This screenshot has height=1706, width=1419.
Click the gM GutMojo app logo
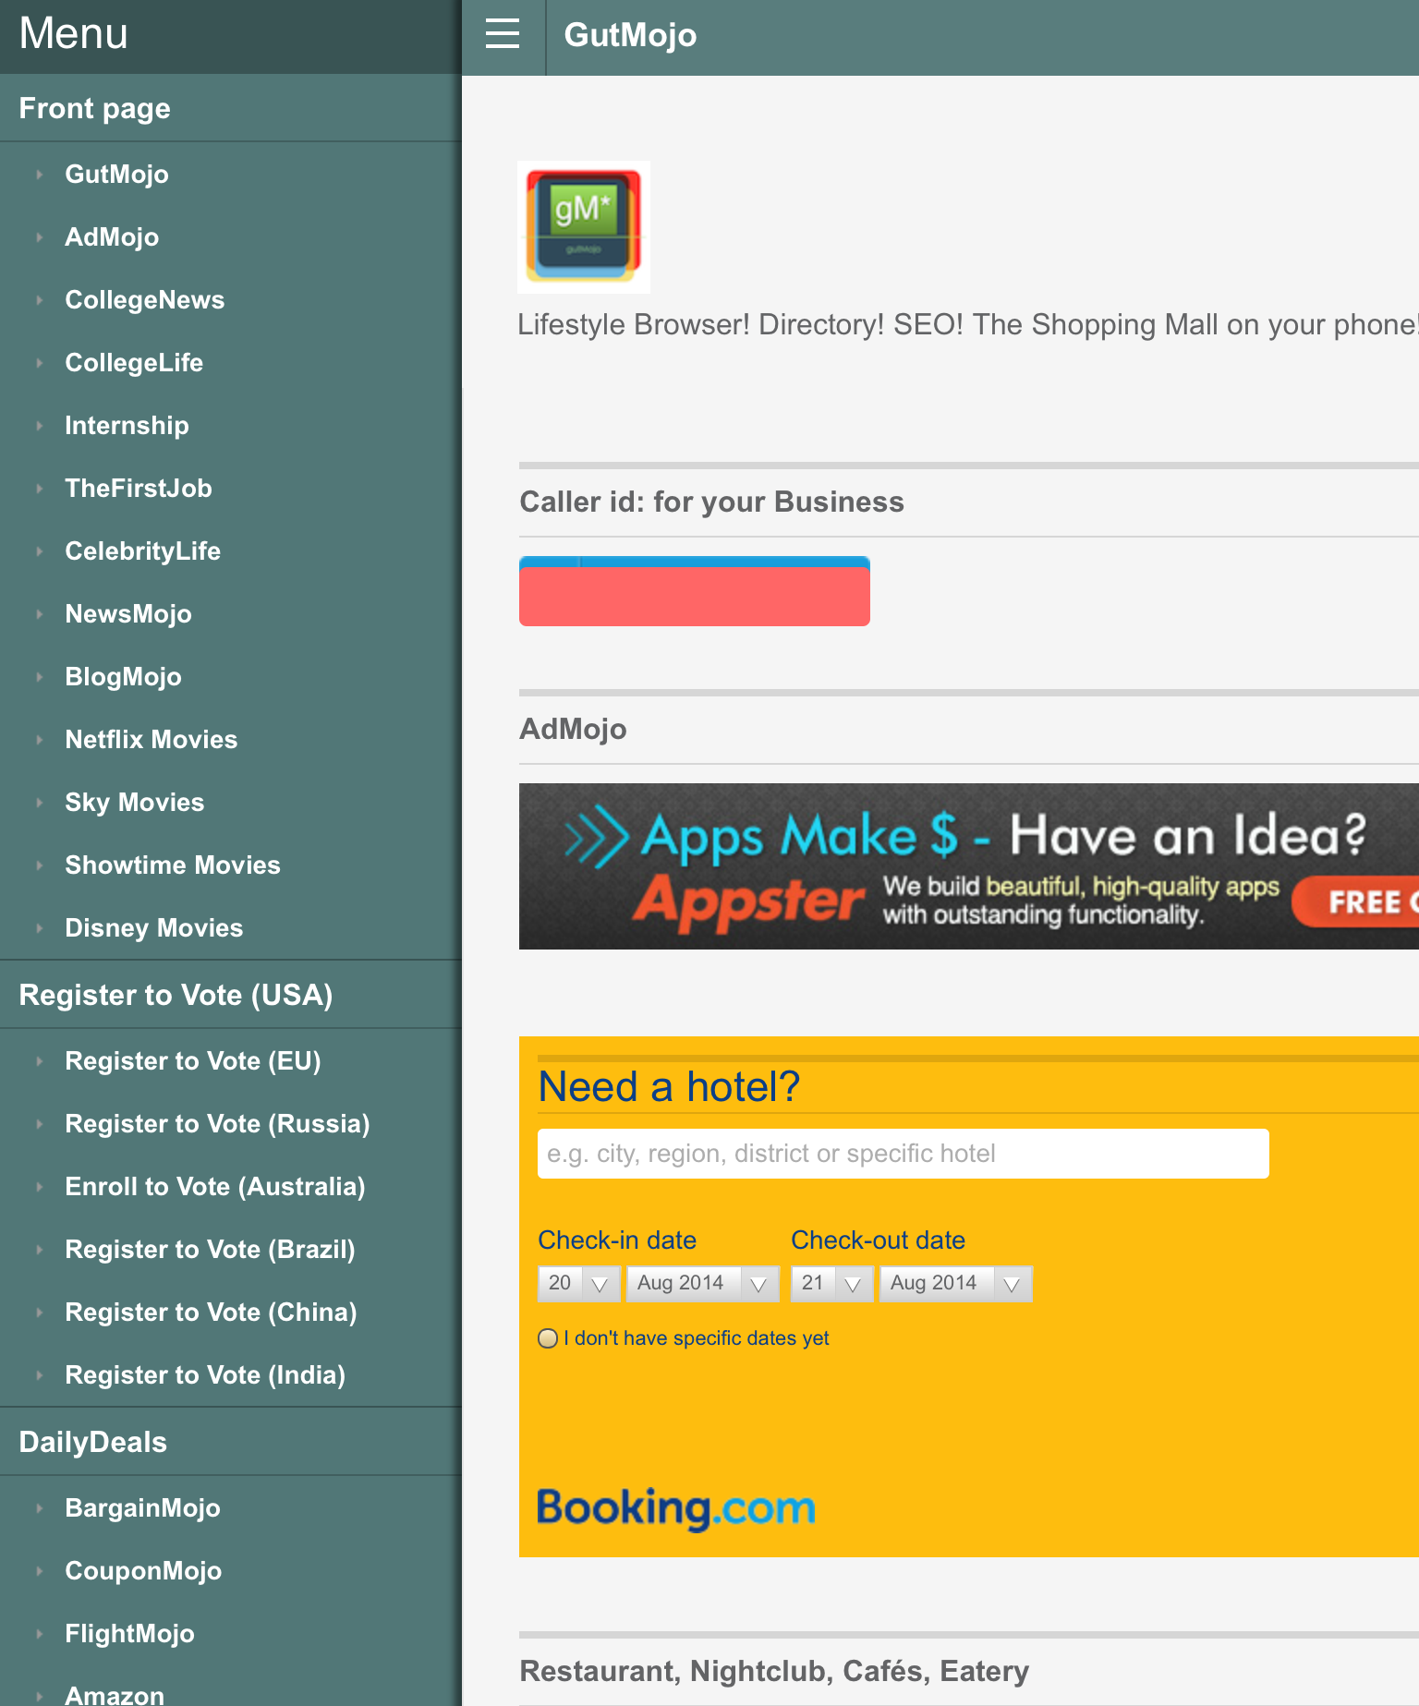[x=583, y=226]
